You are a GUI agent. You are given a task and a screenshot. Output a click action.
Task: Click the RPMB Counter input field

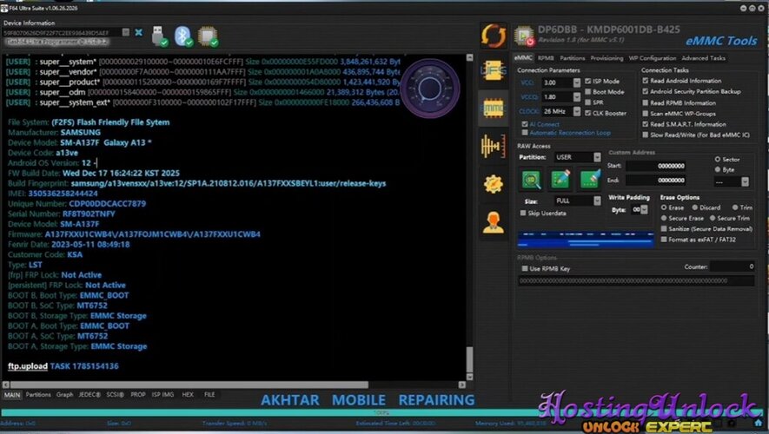733,266
